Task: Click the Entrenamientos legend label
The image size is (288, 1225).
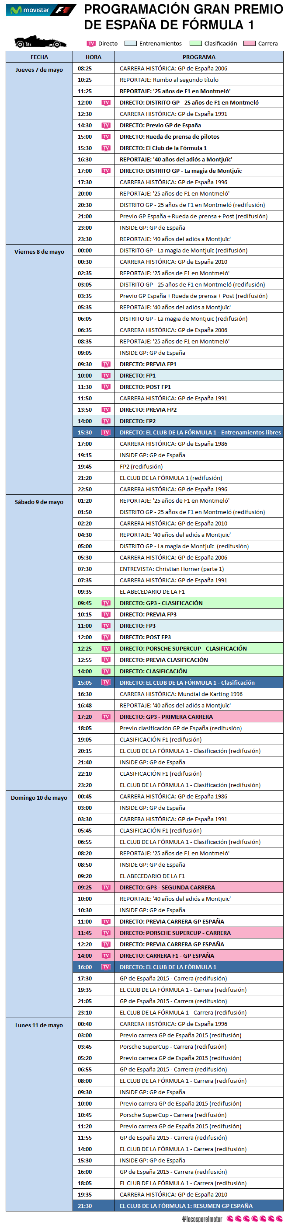Action: coord(161,43)
